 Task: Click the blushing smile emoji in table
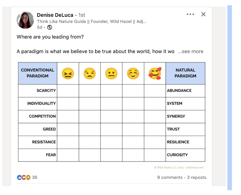coord(133,73)
